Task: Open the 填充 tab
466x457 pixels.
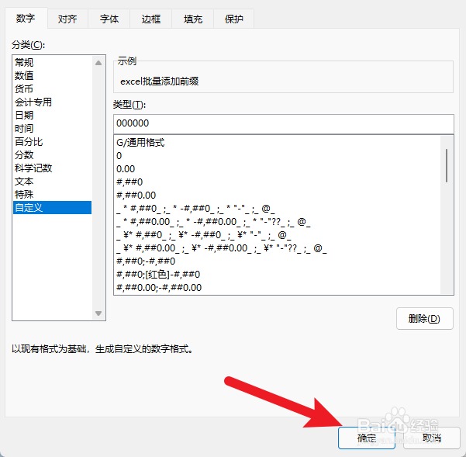Action: 192,19
